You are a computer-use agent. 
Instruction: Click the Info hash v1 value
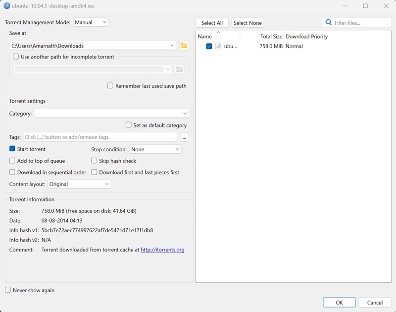click(97, 230)
